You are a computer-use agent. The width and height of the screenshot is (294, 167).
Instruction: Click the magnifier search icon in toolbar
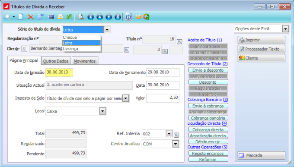[8, 17]
